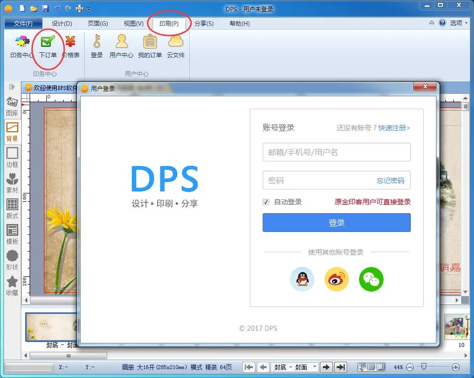This screenshot has width=474, height=378.
Task: Switch to the 设计(D) ribbon tab
Action: click(x=62, y=23)
